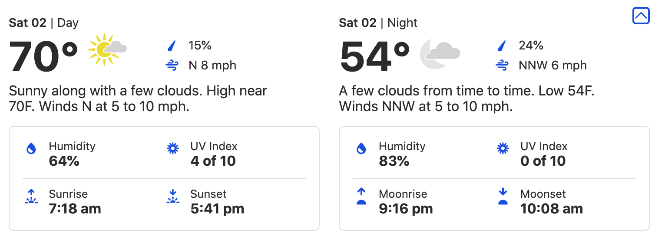The image size is (655, 236).
Task: Click the sunny partly cloudy day icon
Action: [106, 50]
